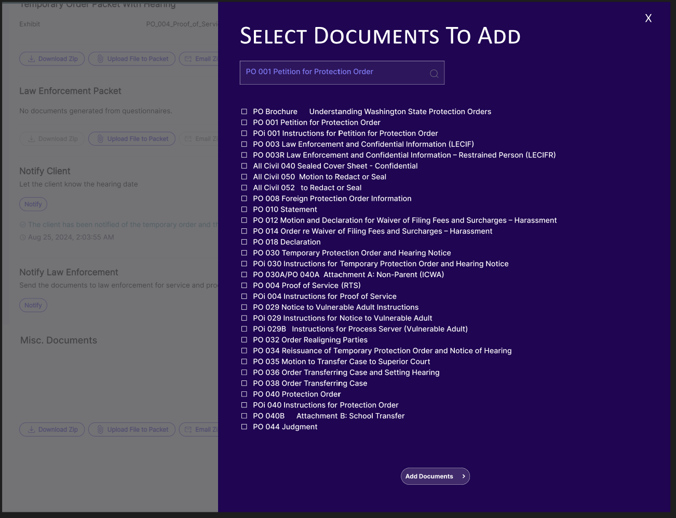Check the PO 030 Temporary Protection Order checkbox

[244, 253]
